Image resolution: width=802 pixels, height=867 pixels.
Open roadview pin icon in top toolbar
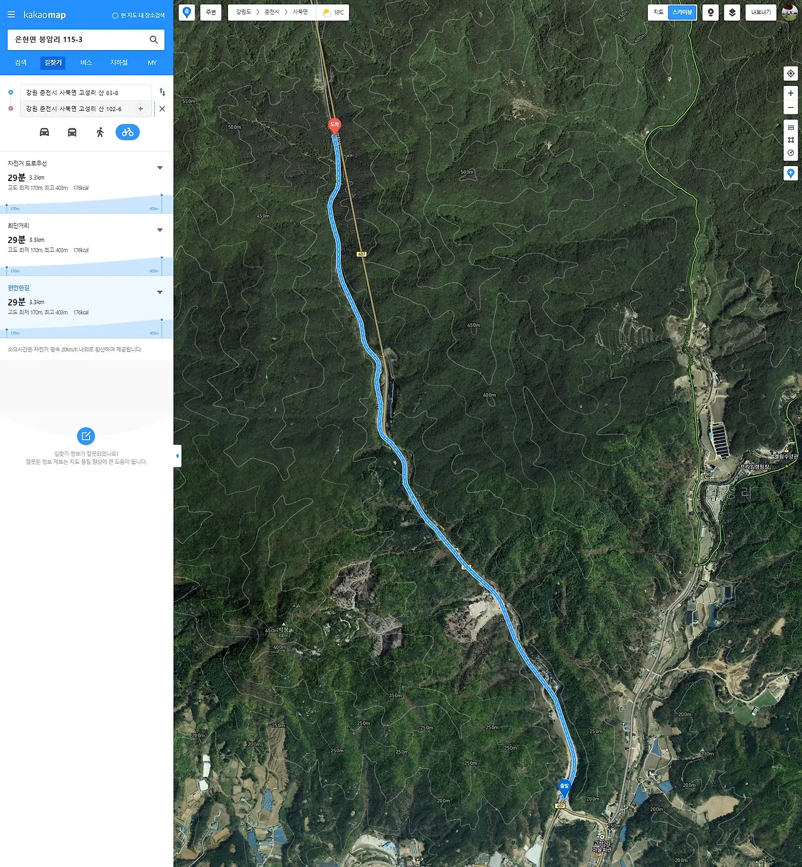click(711, 13)
